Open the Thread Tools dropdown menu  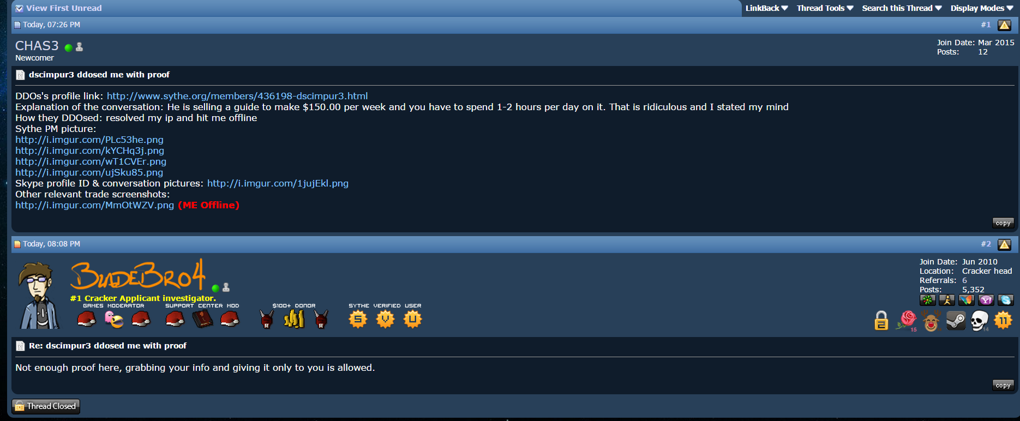click(825, 8)
